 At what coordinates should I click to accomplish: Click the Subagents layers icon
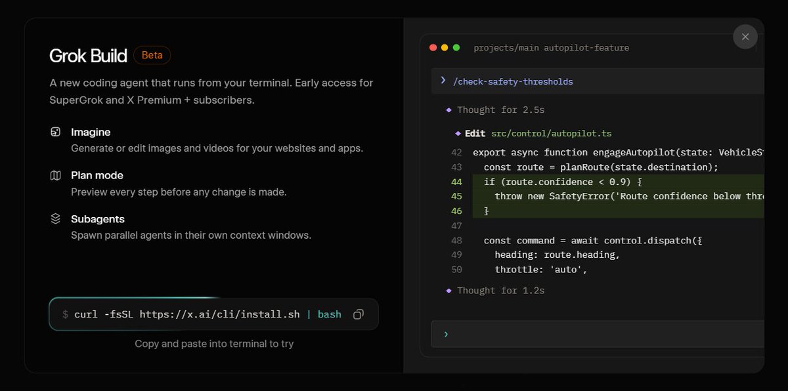[56, 218]
